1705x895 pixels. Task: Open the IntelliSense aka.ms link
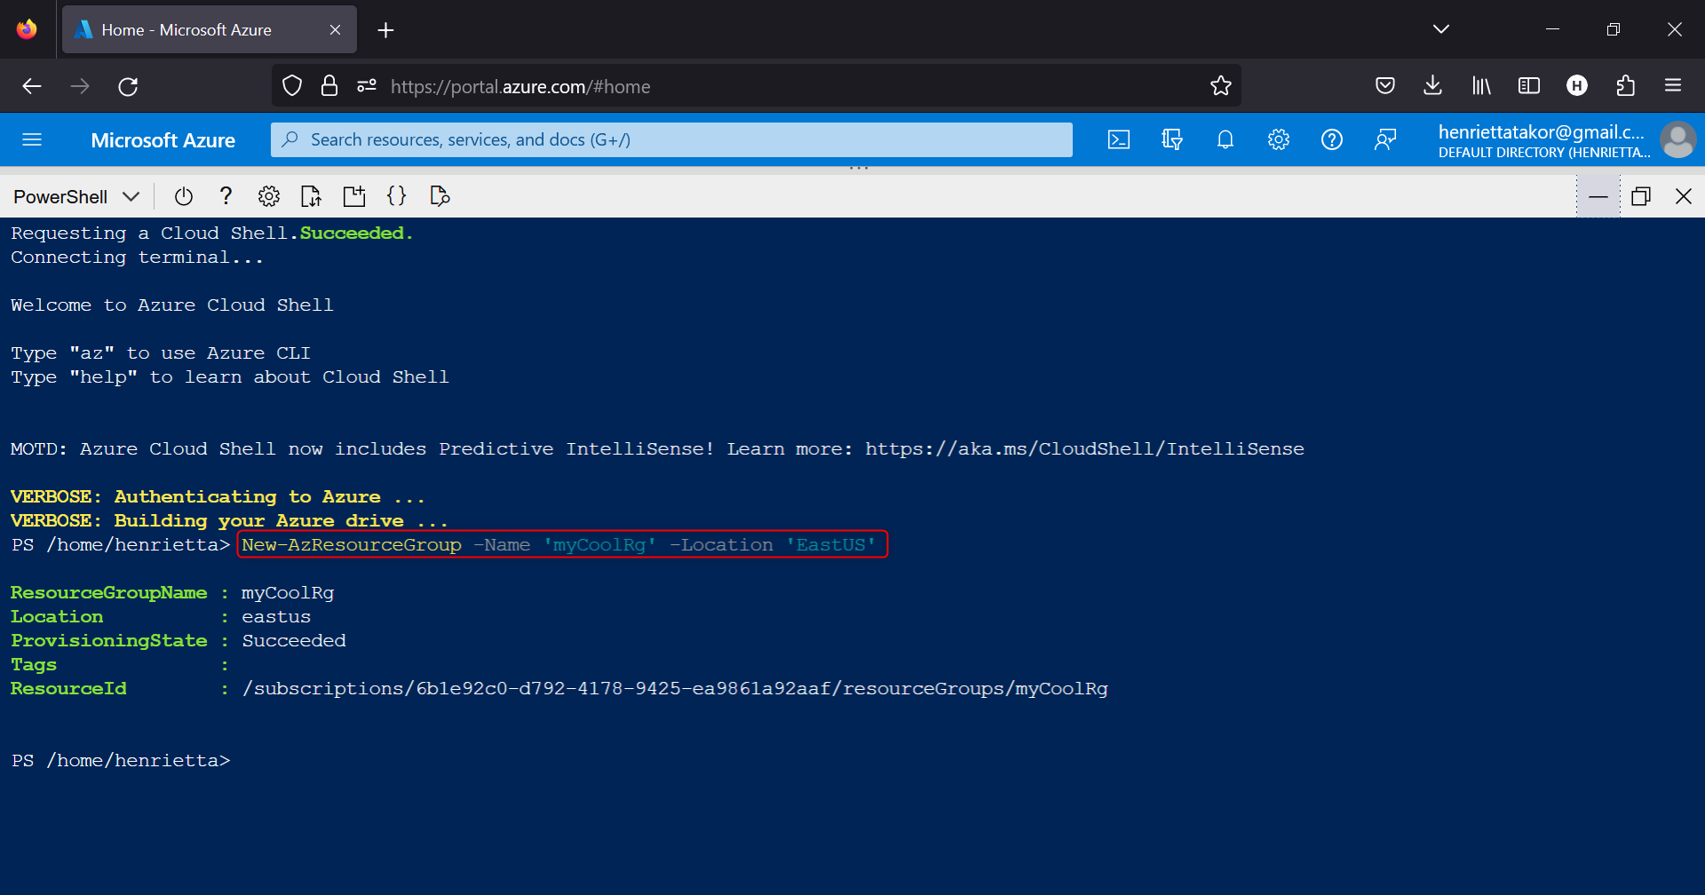pos(1085,449)
